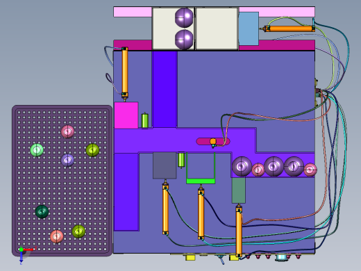This screenshot has height=271, width=361.
Task: Pick the pink ball on the perforated tray
Action: (67, 131)
